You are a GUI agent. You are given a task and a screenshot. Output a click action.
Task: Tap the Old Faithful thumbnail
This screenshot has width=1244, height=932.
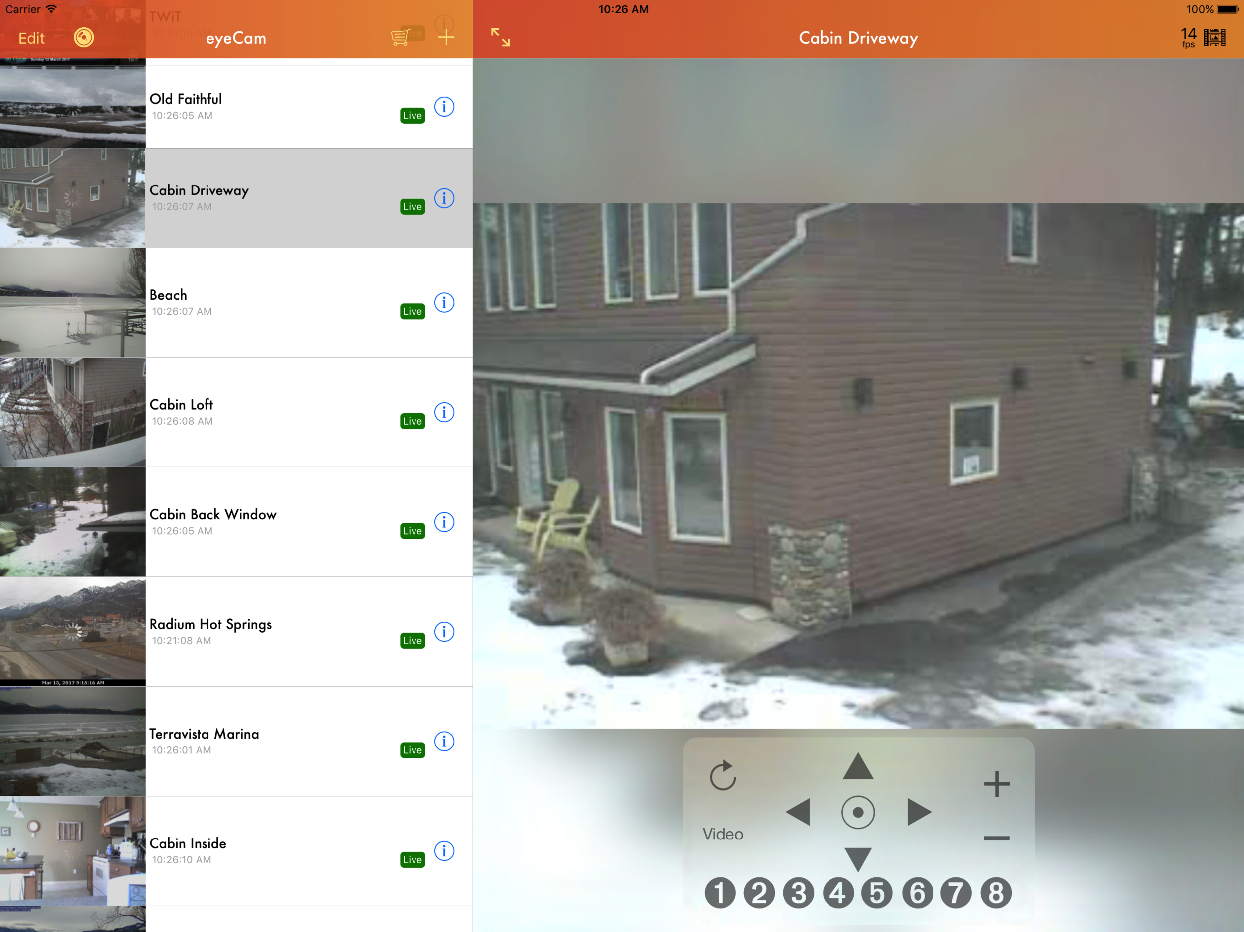73,107
